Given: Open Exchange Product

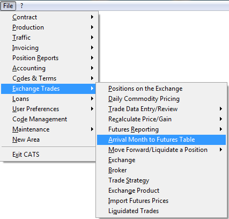Looking at the screenshot, I should click(161, 191).
